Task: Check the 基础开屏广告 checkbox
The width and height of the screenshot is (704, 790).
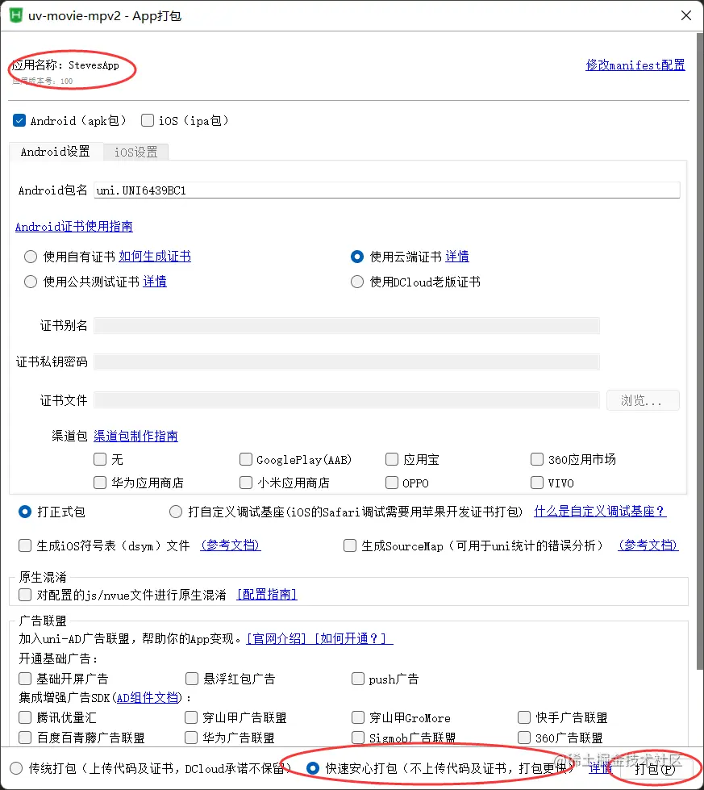Action: pos(25,679)
